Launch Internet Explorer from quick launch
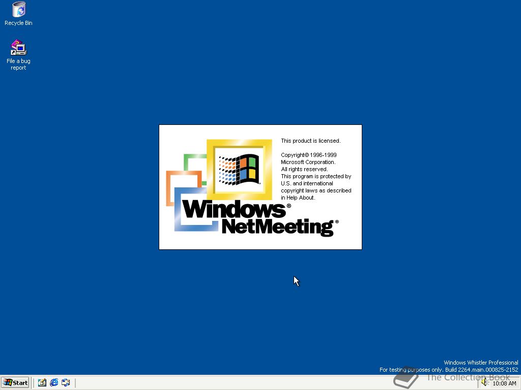Screen dimensions: 521x390 (x=54, y=383)
